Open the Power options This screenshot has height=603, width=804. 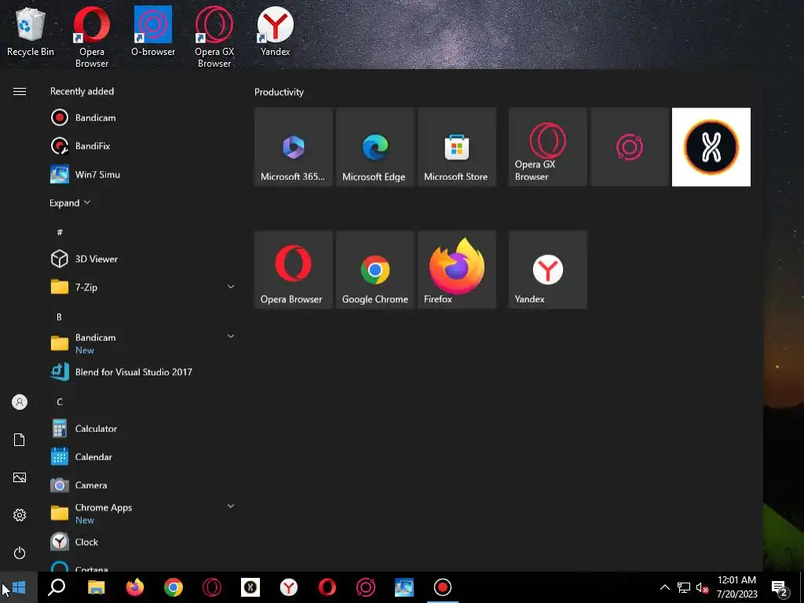pos(20,553)
